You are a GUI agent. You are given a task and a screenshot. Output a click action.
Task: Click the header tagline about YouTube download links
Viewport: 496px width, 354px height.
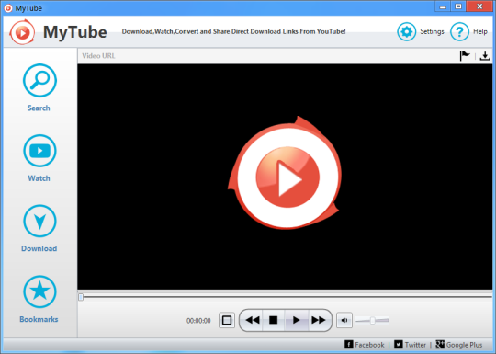coord(234,31)
